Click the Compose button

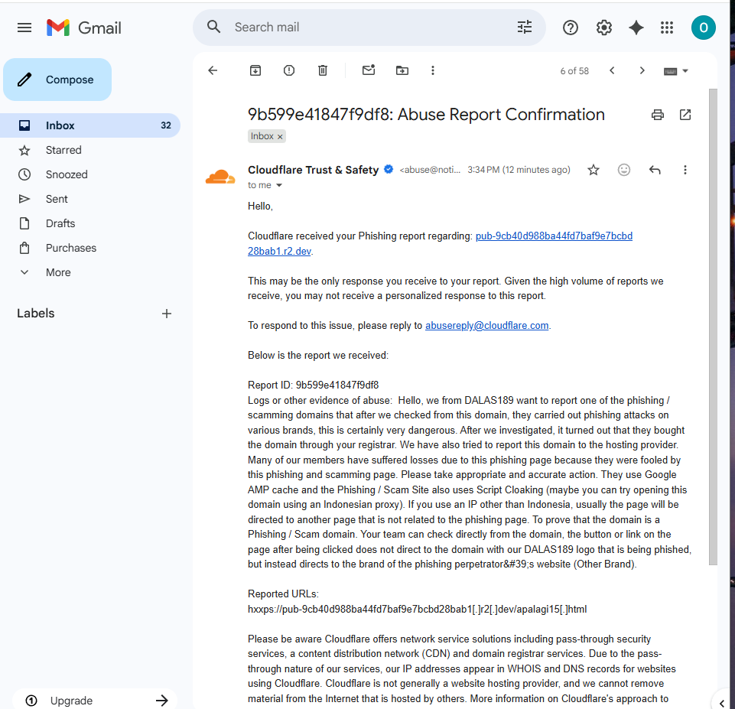(57, 80)
